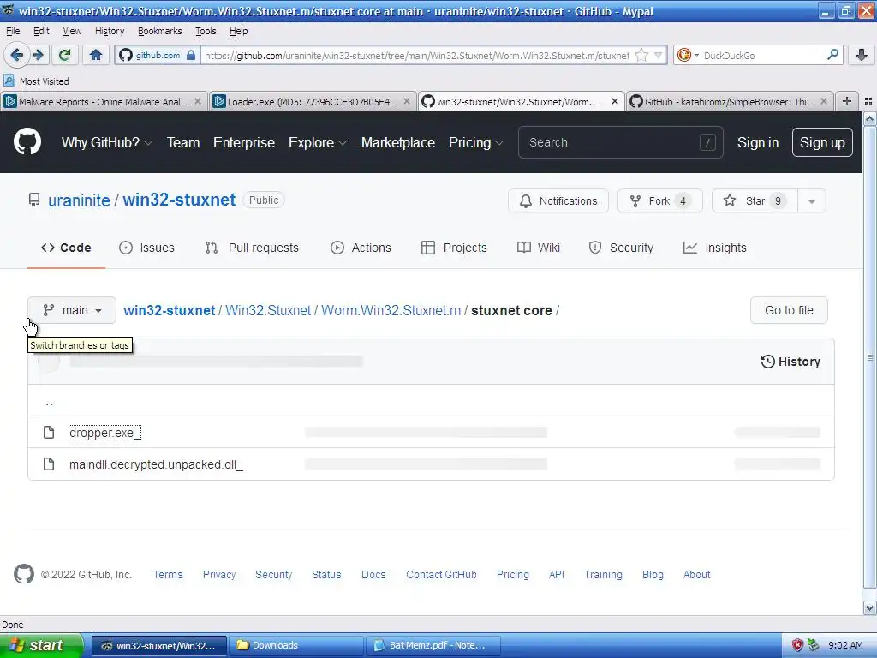Click the Star button

click(755, 200)
